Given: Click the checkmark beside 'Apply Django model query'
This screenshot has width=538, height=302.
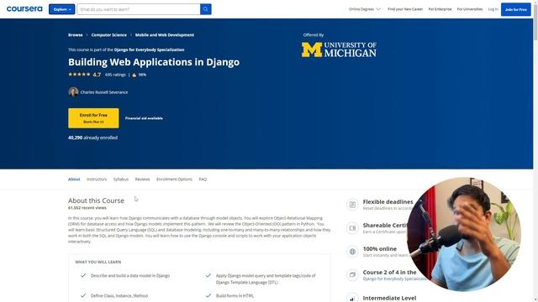Looking at the screenshot, I should click(x=208, y=275).
